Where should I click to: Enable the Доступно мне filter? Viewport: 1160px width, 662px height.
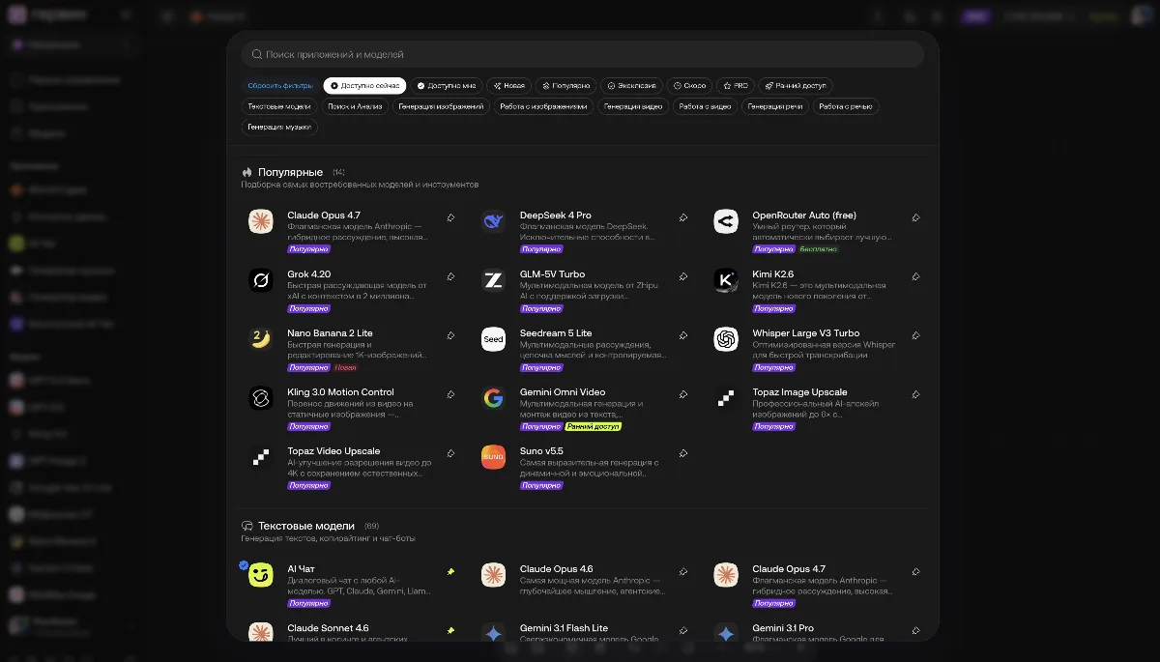446,86
